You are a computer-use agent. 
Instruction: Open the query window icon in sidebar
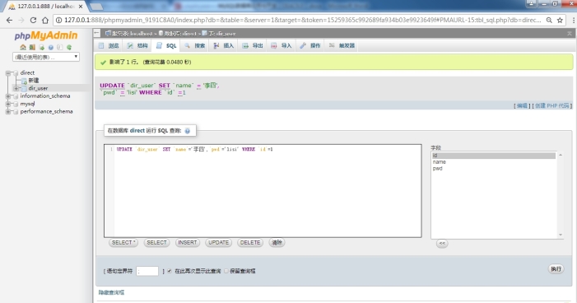click(x=42, y=47)
